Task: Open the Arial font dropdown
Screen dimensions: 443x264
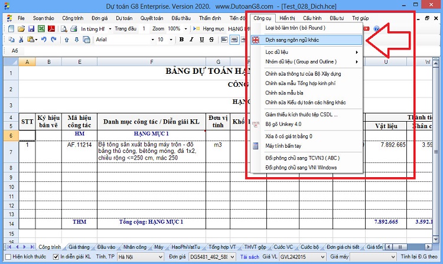Action: pos(153,40)
